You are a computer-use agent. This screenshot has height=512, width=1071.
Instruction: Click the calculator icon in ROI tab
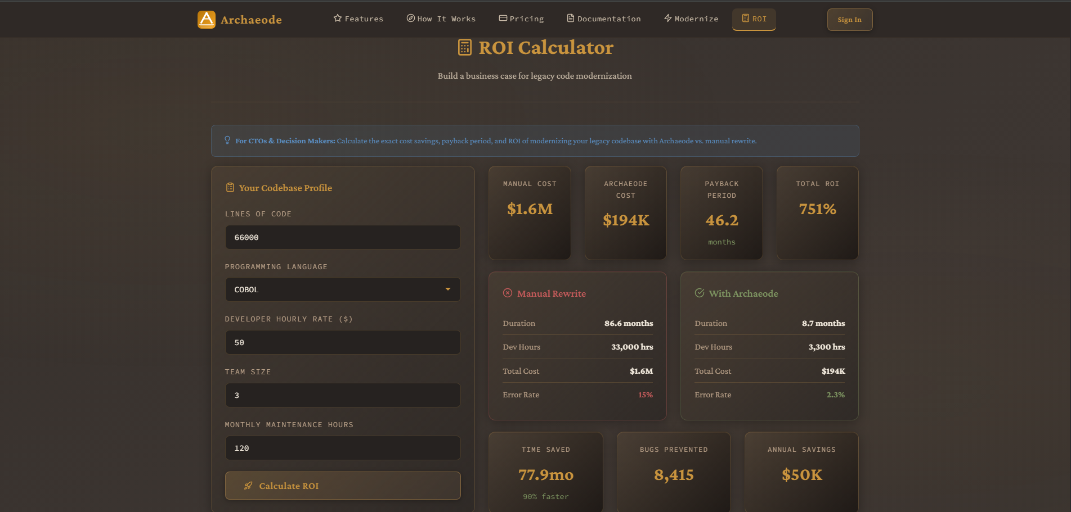pos(746,18)
